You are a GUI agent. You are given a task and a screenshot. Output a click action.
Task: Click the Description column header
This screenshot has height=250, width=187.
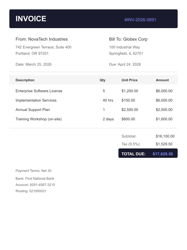[25, 80]
